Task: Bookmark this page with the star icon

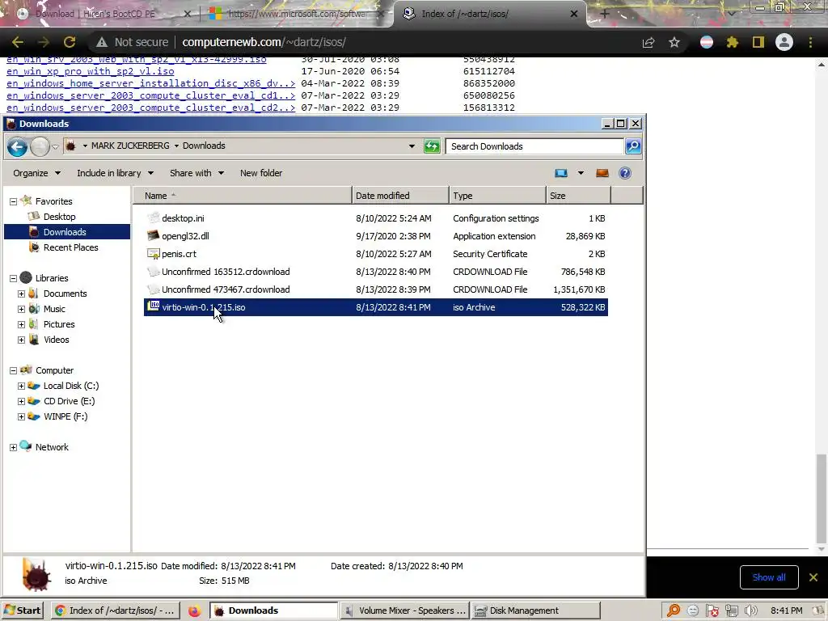Action: 674,42
